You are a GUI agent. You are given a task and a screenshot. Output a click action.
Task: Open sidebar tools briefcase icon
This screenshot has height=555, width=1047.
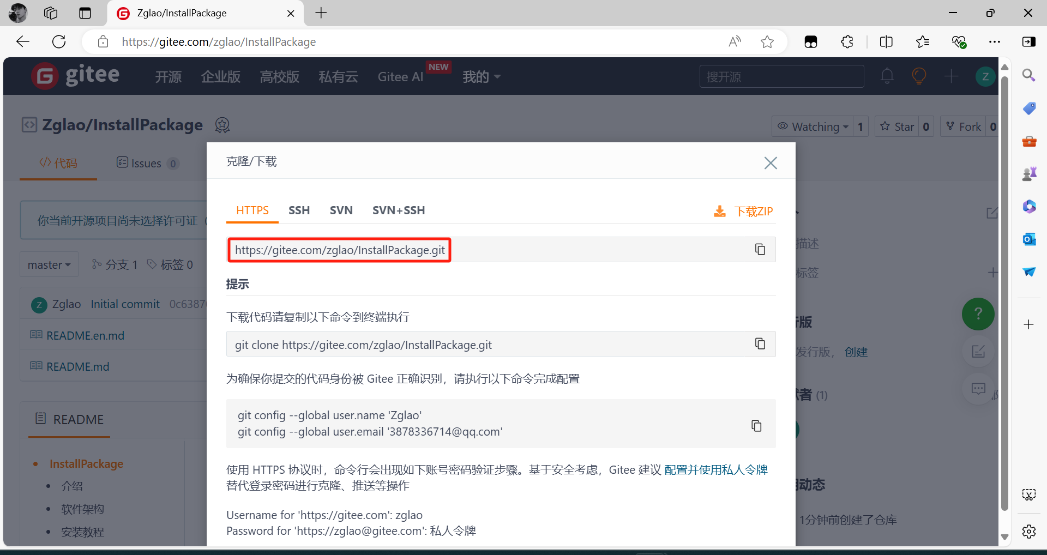tap(1029, 141)
